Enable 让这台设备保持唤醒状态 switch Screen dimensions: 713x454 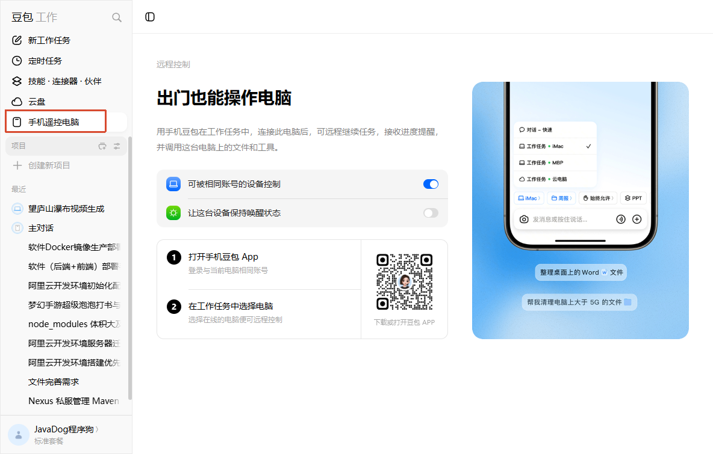tap(431, 213)
